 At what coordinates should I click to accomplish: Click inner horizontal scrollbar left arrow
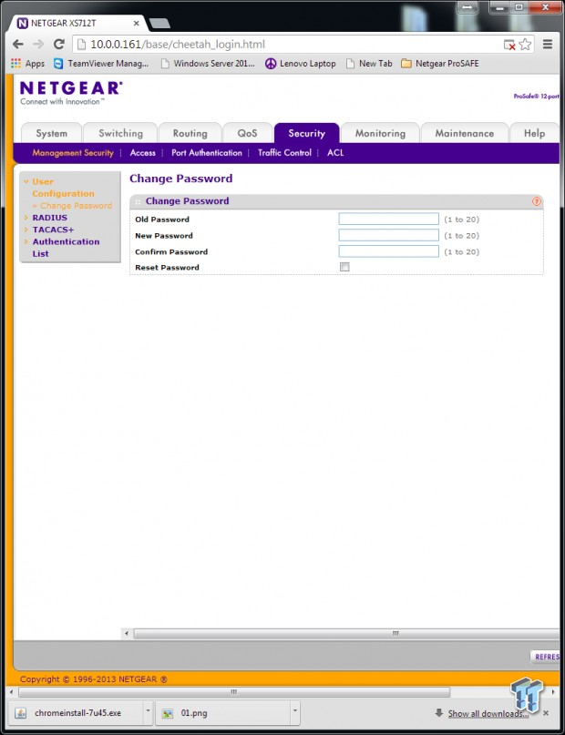[127, 633]
